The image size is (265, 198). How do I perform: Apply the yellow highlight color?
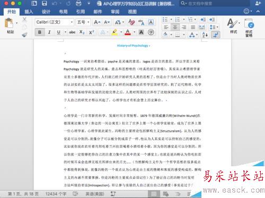pyautogui.click(x=114, y=32)
